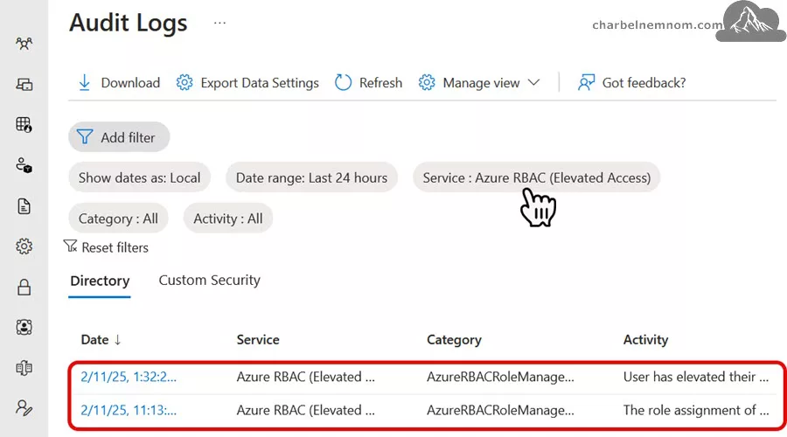Screen dimensions: 787x437
Task: Click the Download button label
Action: coord(130,83)
